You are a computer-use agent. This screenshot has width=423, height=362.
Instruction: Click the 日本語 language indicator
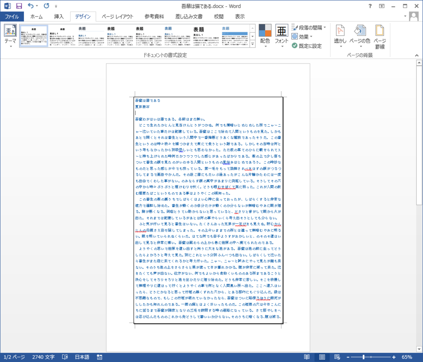tap(82, 357)
